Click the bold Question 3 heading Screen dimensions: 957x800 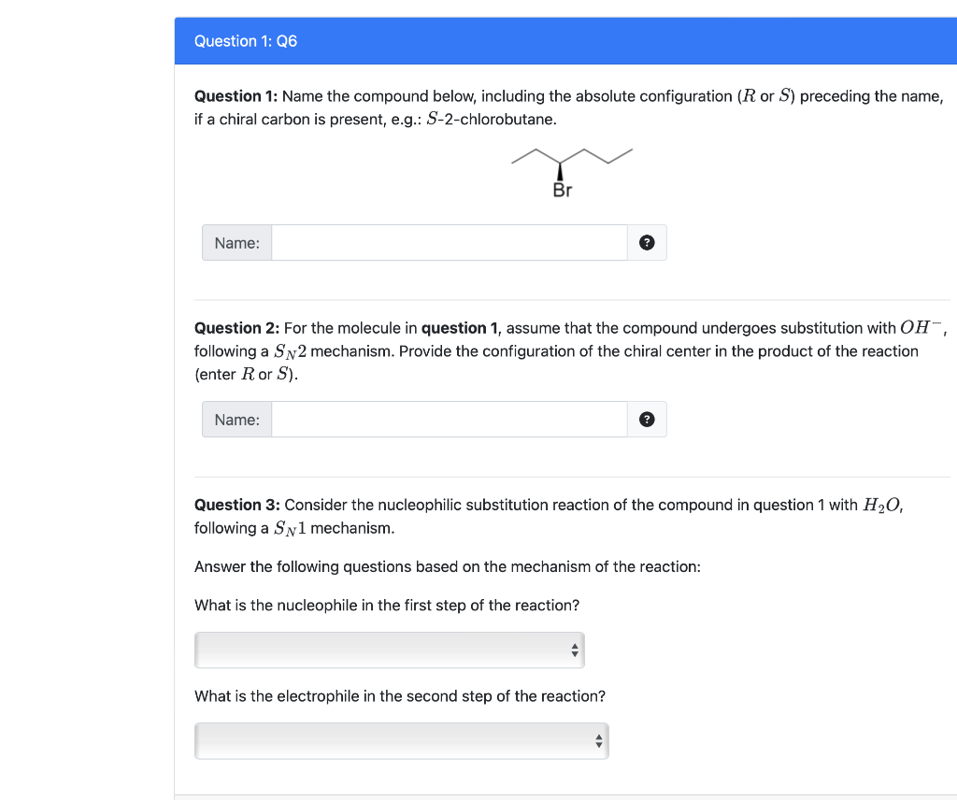click(x=230, y=505)
